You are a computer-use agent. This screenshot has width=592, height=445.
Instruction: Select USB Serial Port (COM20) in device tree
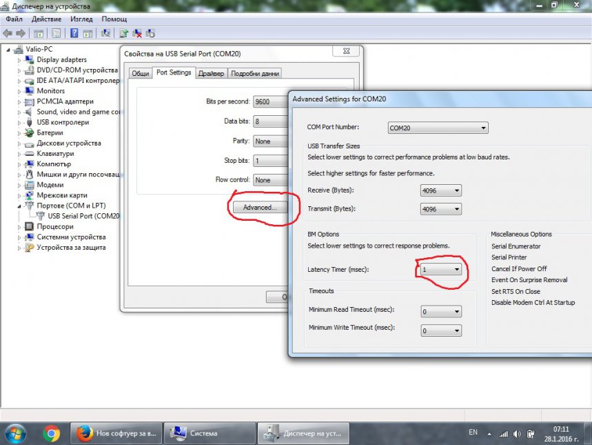tap(83, 216)
